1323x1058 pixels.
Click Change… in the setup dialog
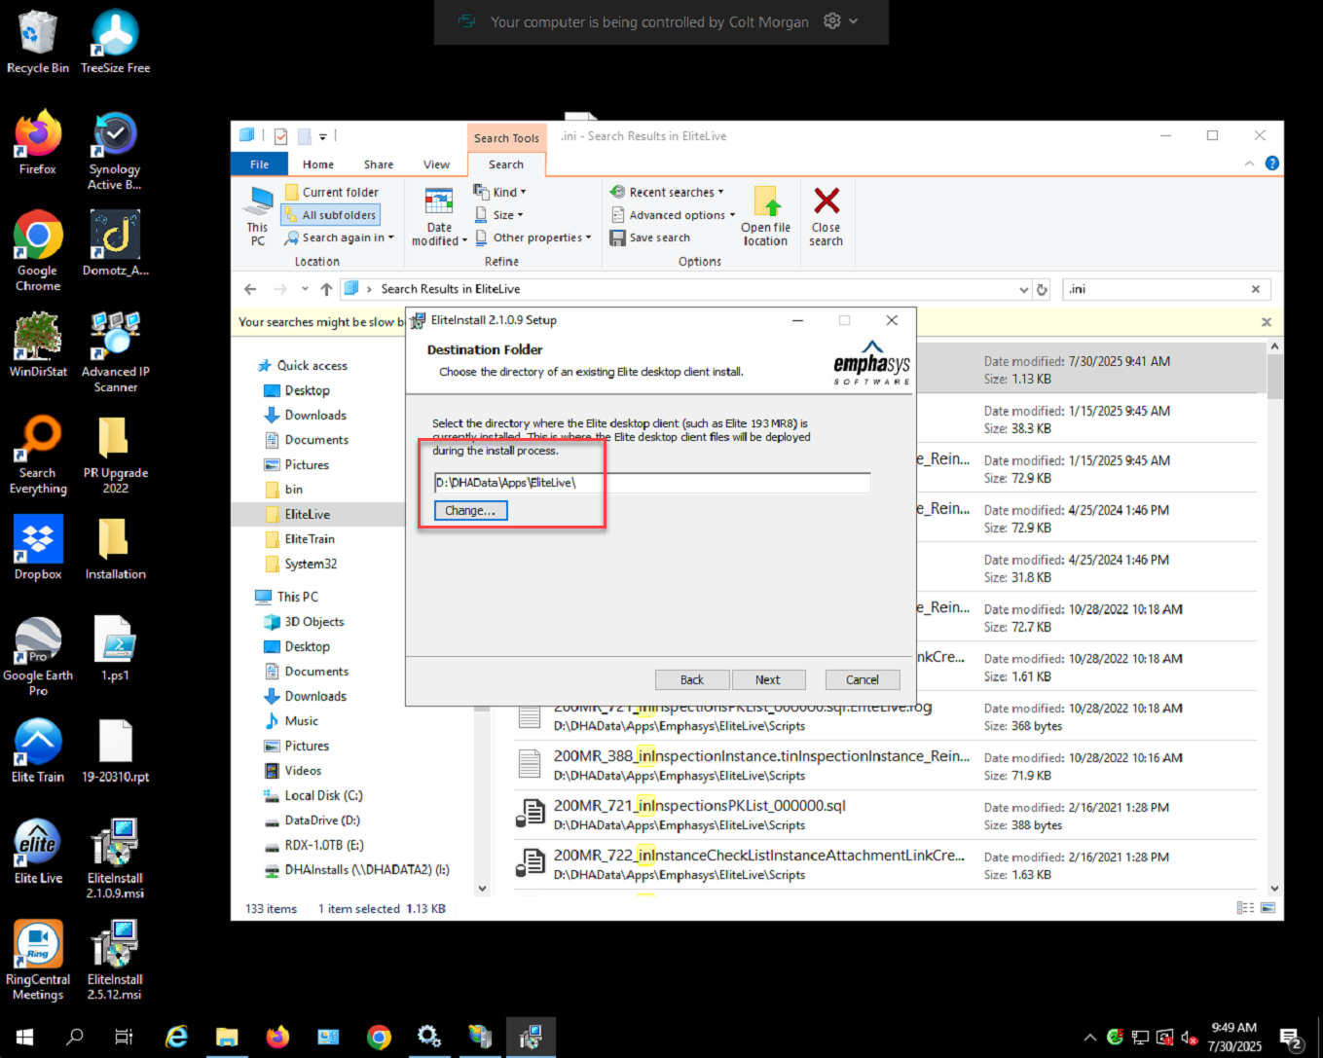[x=470, y=511]
